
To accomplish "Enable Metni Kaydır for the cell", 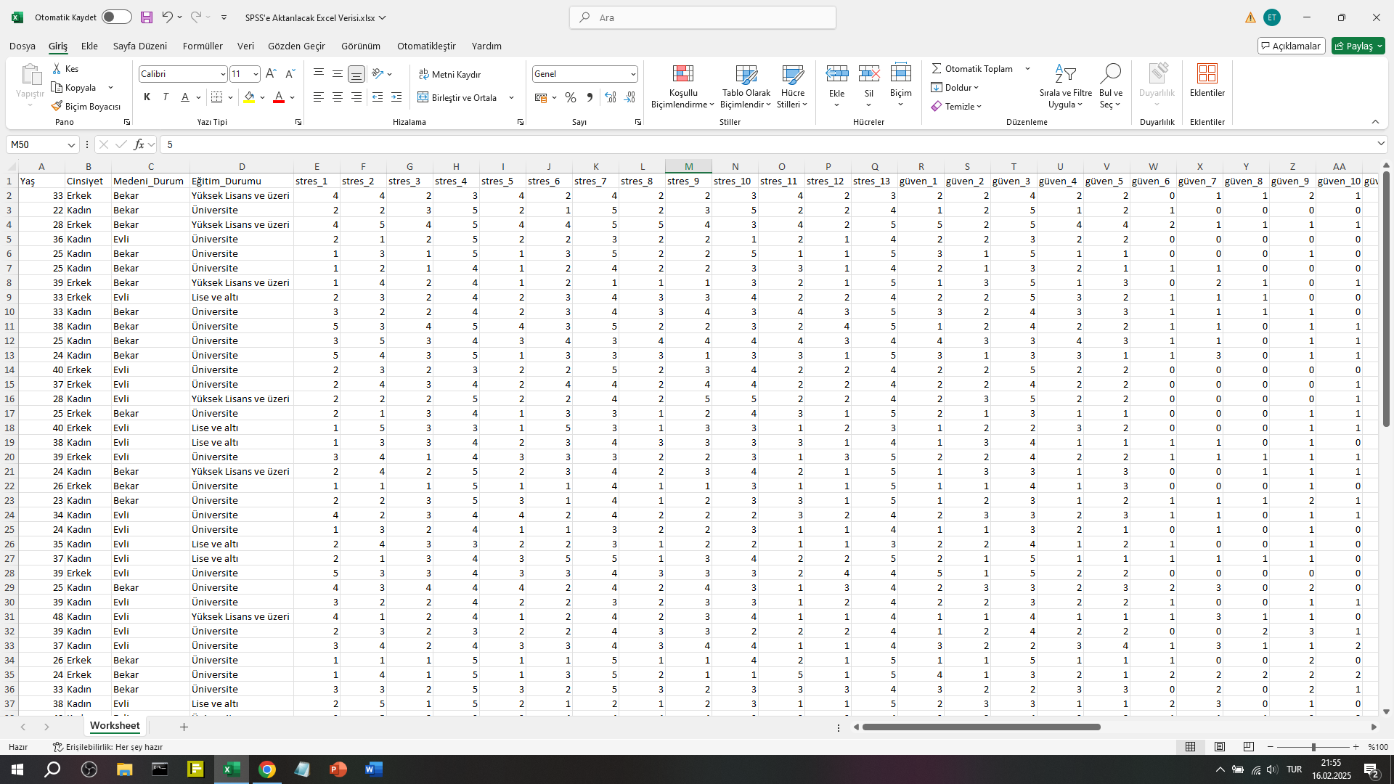I will [x=449, y=73].
